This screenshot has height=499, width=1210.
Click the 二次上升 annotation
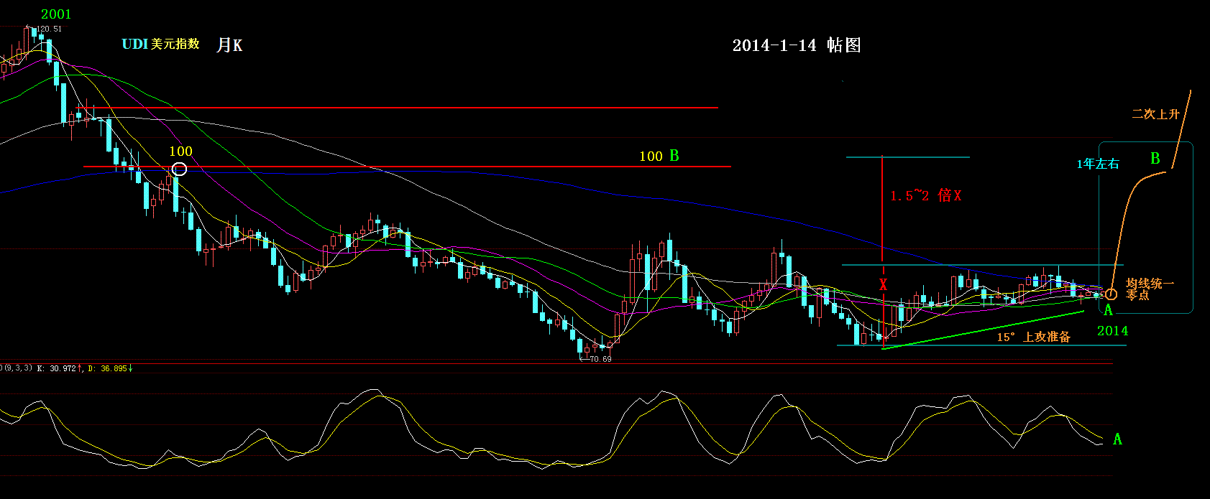pos(1155,114)
